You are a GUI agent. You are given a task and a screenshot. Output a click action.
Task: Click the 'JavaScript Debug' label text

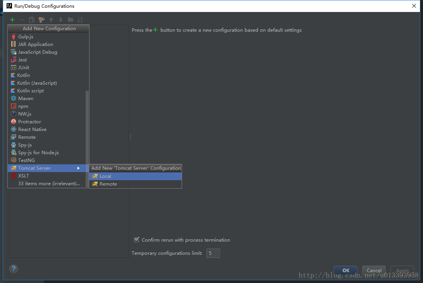(38, 52)
